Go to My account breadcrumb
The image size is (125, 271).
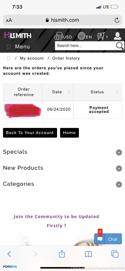(32, 58)
